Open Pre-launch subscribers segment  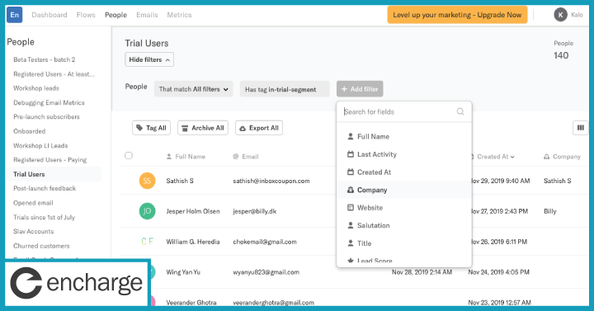click(46, 116)
